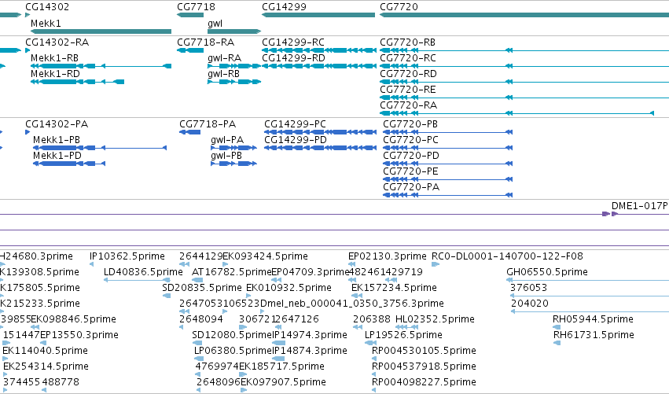Click the gwl-PB protein feature
Screen dimensions: 669x394
[226, 156]
